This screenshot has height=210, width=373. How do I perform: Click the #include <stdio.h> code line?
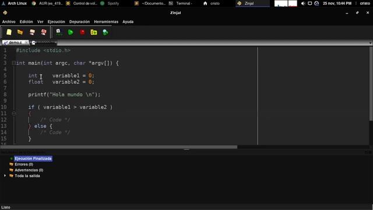coord(43,51)
